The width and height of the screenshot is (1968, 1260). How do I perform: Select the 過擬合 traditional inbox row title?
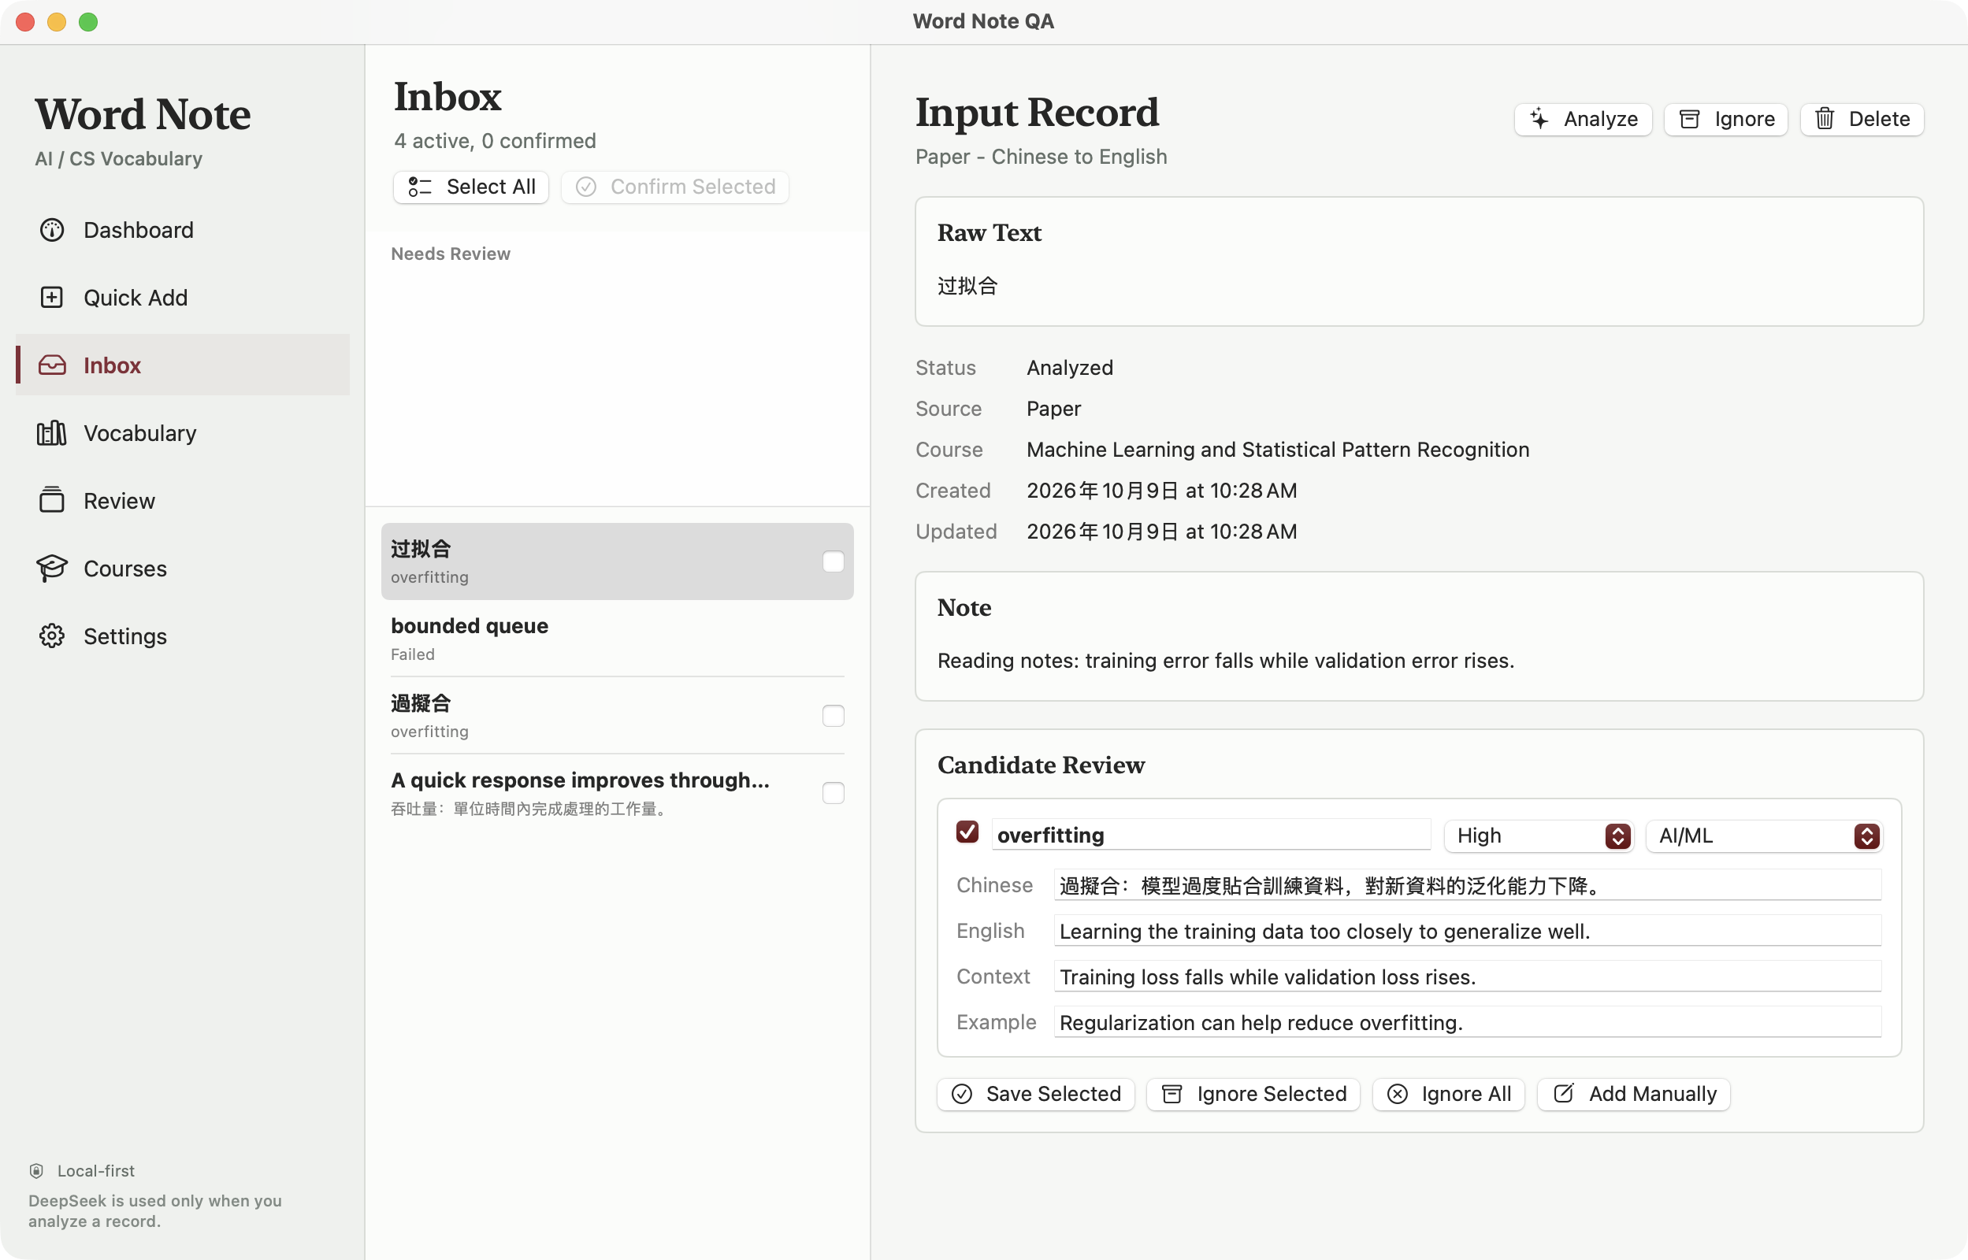[421, 704]
